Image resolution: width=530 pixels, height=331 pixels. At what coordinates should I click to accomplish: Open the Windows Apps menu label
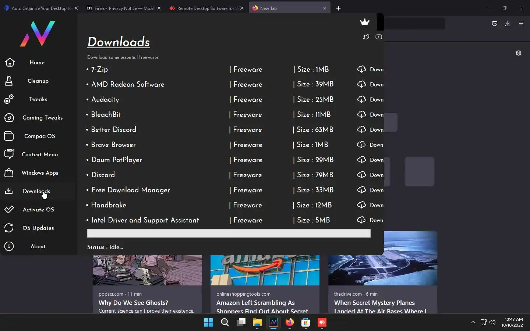pos(40,173)
